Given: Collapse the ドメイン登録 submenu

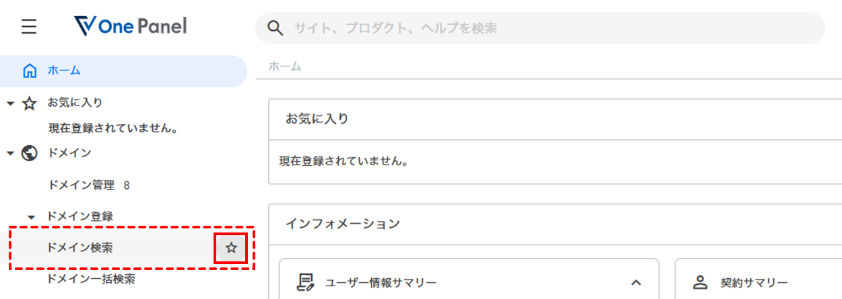Looking at the screenshot, I should click(x=32, y=217).
